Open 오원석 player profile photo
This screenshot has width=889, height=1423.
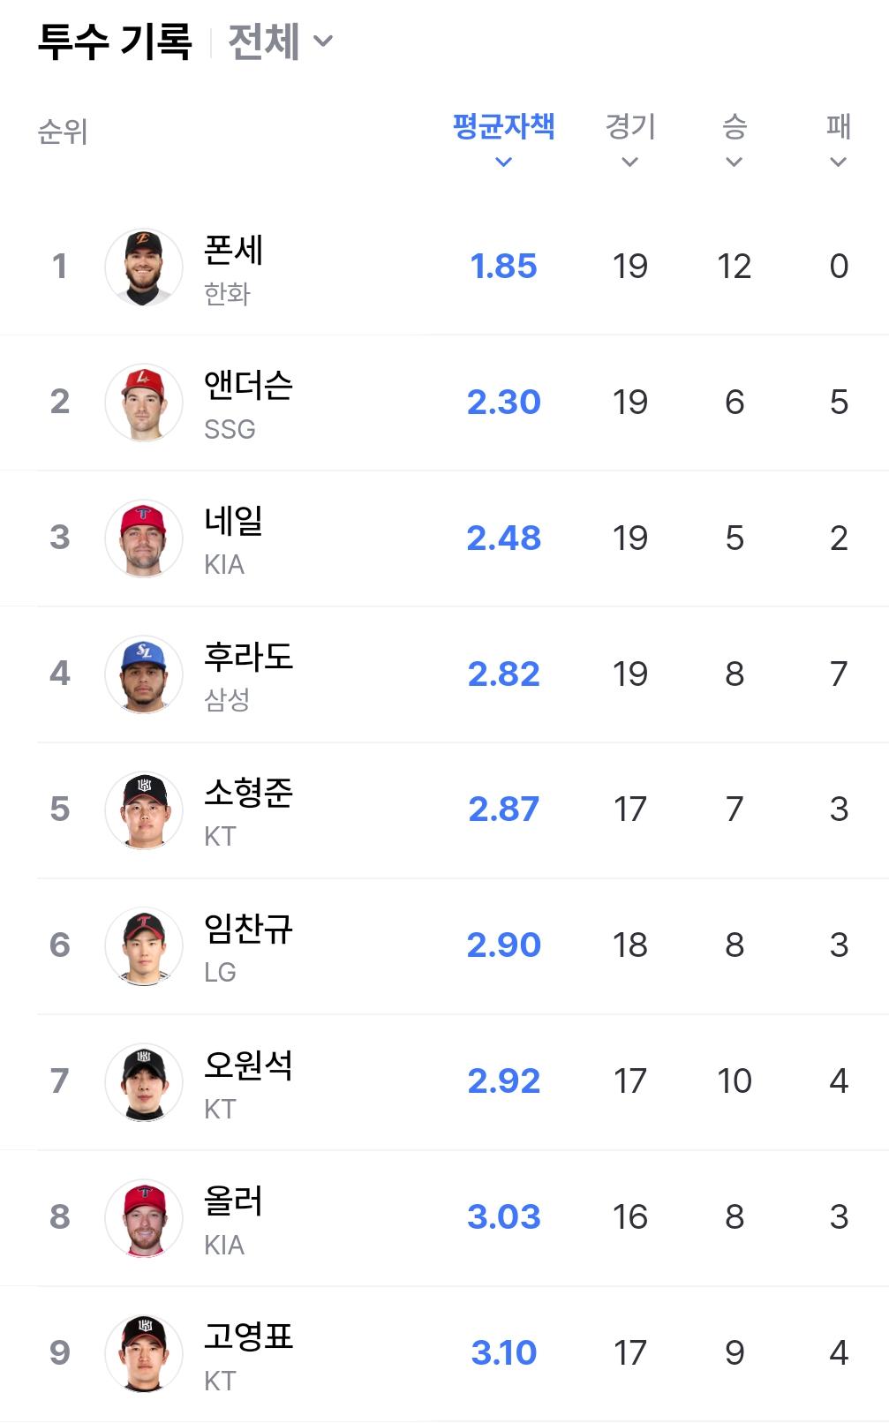pyautogui.click(x=144, y=1081)
